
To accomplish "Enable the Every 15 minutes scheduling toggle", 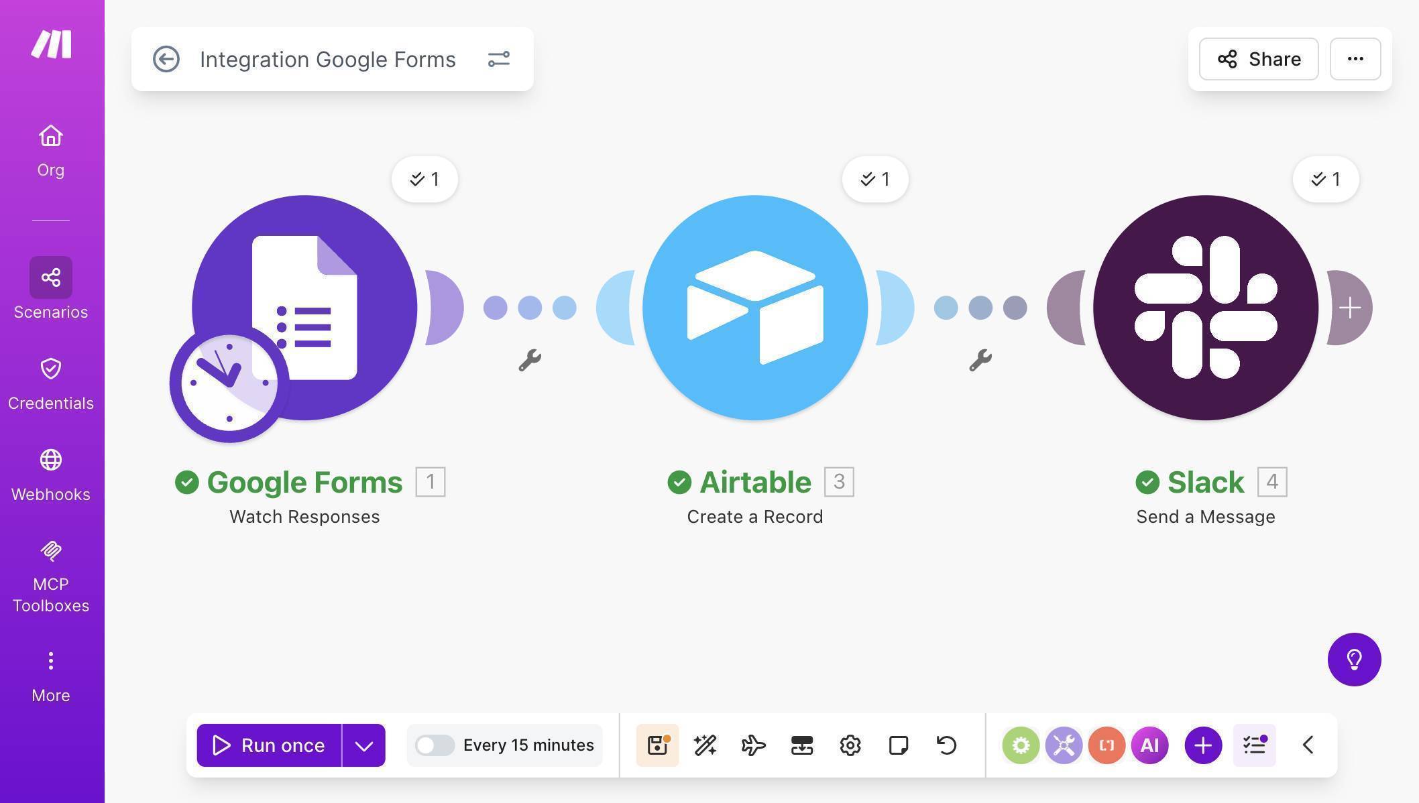I will (x=435, y=745).
